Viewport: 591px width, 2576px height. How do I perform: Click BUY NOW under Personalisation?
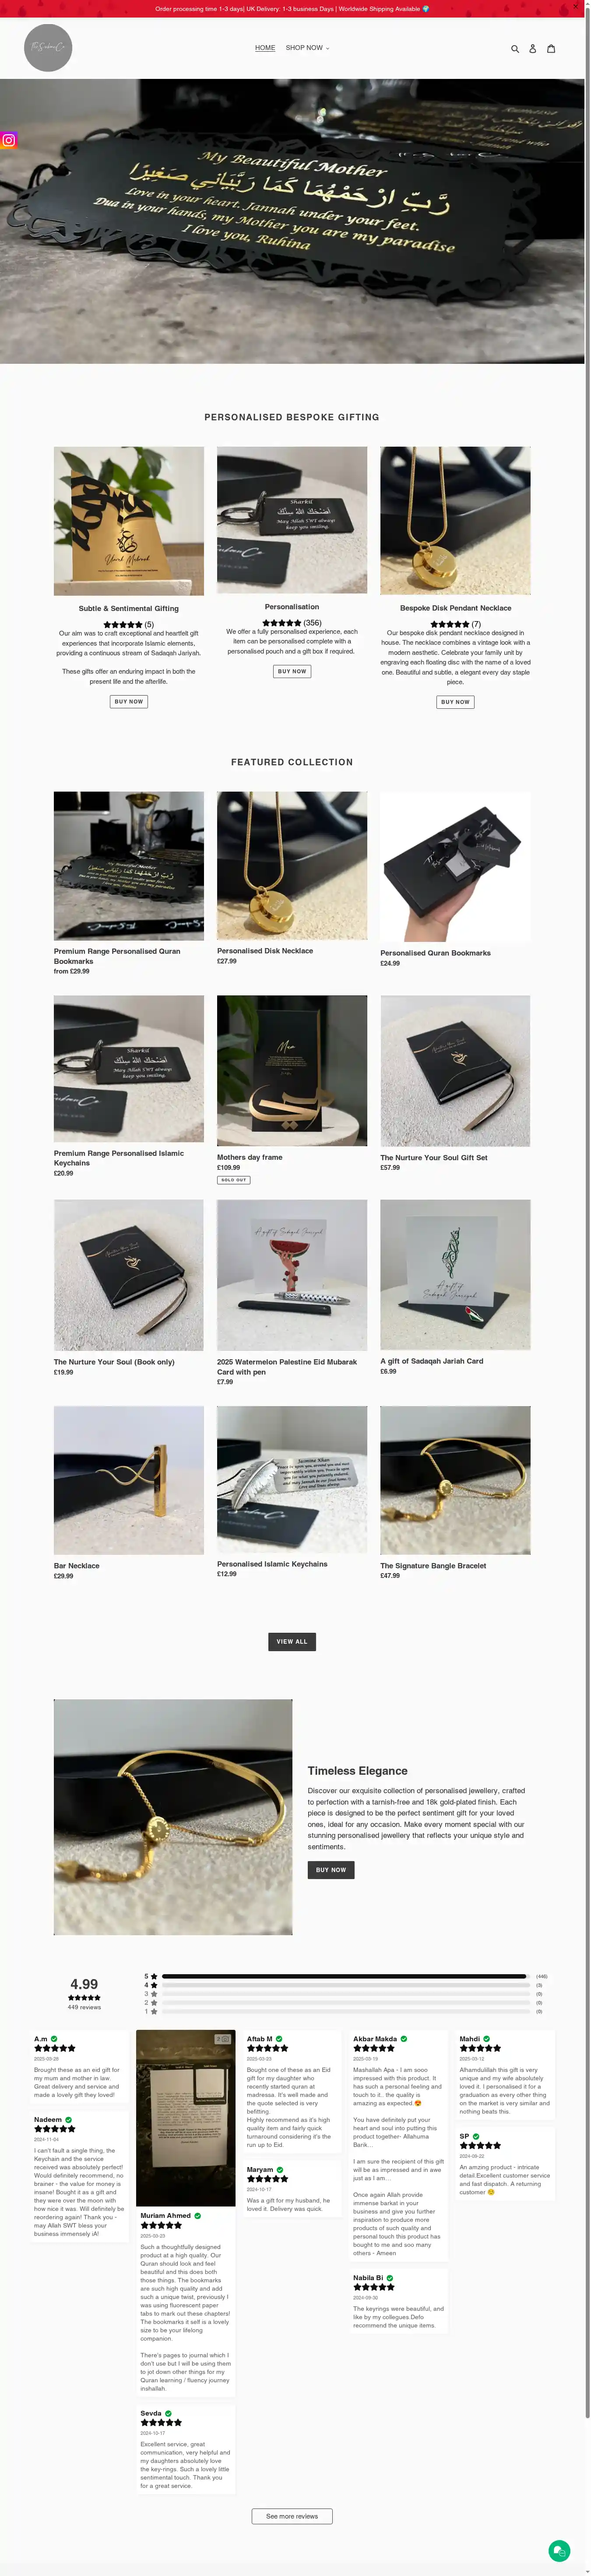(x=292, y=671)
